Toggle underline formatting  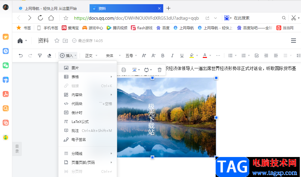(182, 56)
